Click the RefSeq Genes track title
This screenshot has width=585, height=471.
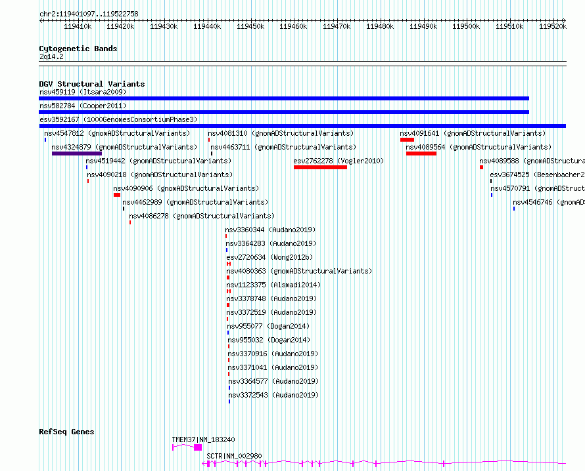point(66,432)
